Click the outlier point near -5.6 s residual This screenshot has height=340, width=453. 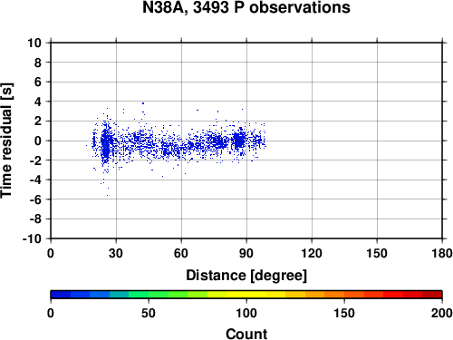(x=107, y=195)
